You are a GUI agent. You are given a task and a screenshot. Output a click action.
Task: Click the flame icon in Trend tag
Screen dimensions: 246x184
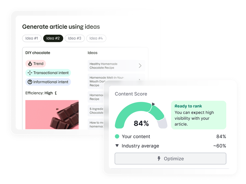click(30, 64)
